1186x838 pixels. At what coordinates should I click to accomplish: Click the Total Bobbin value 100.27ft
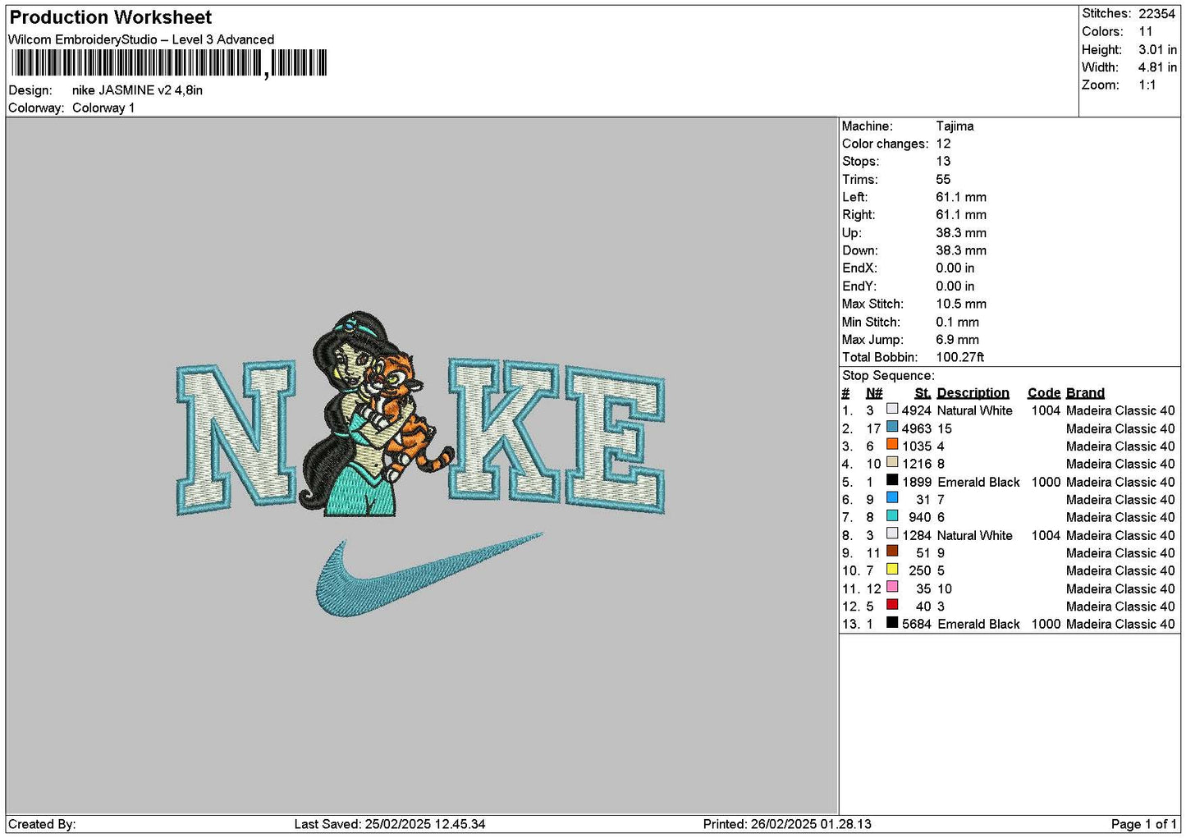pyautogui.click(x=959, y=357)
